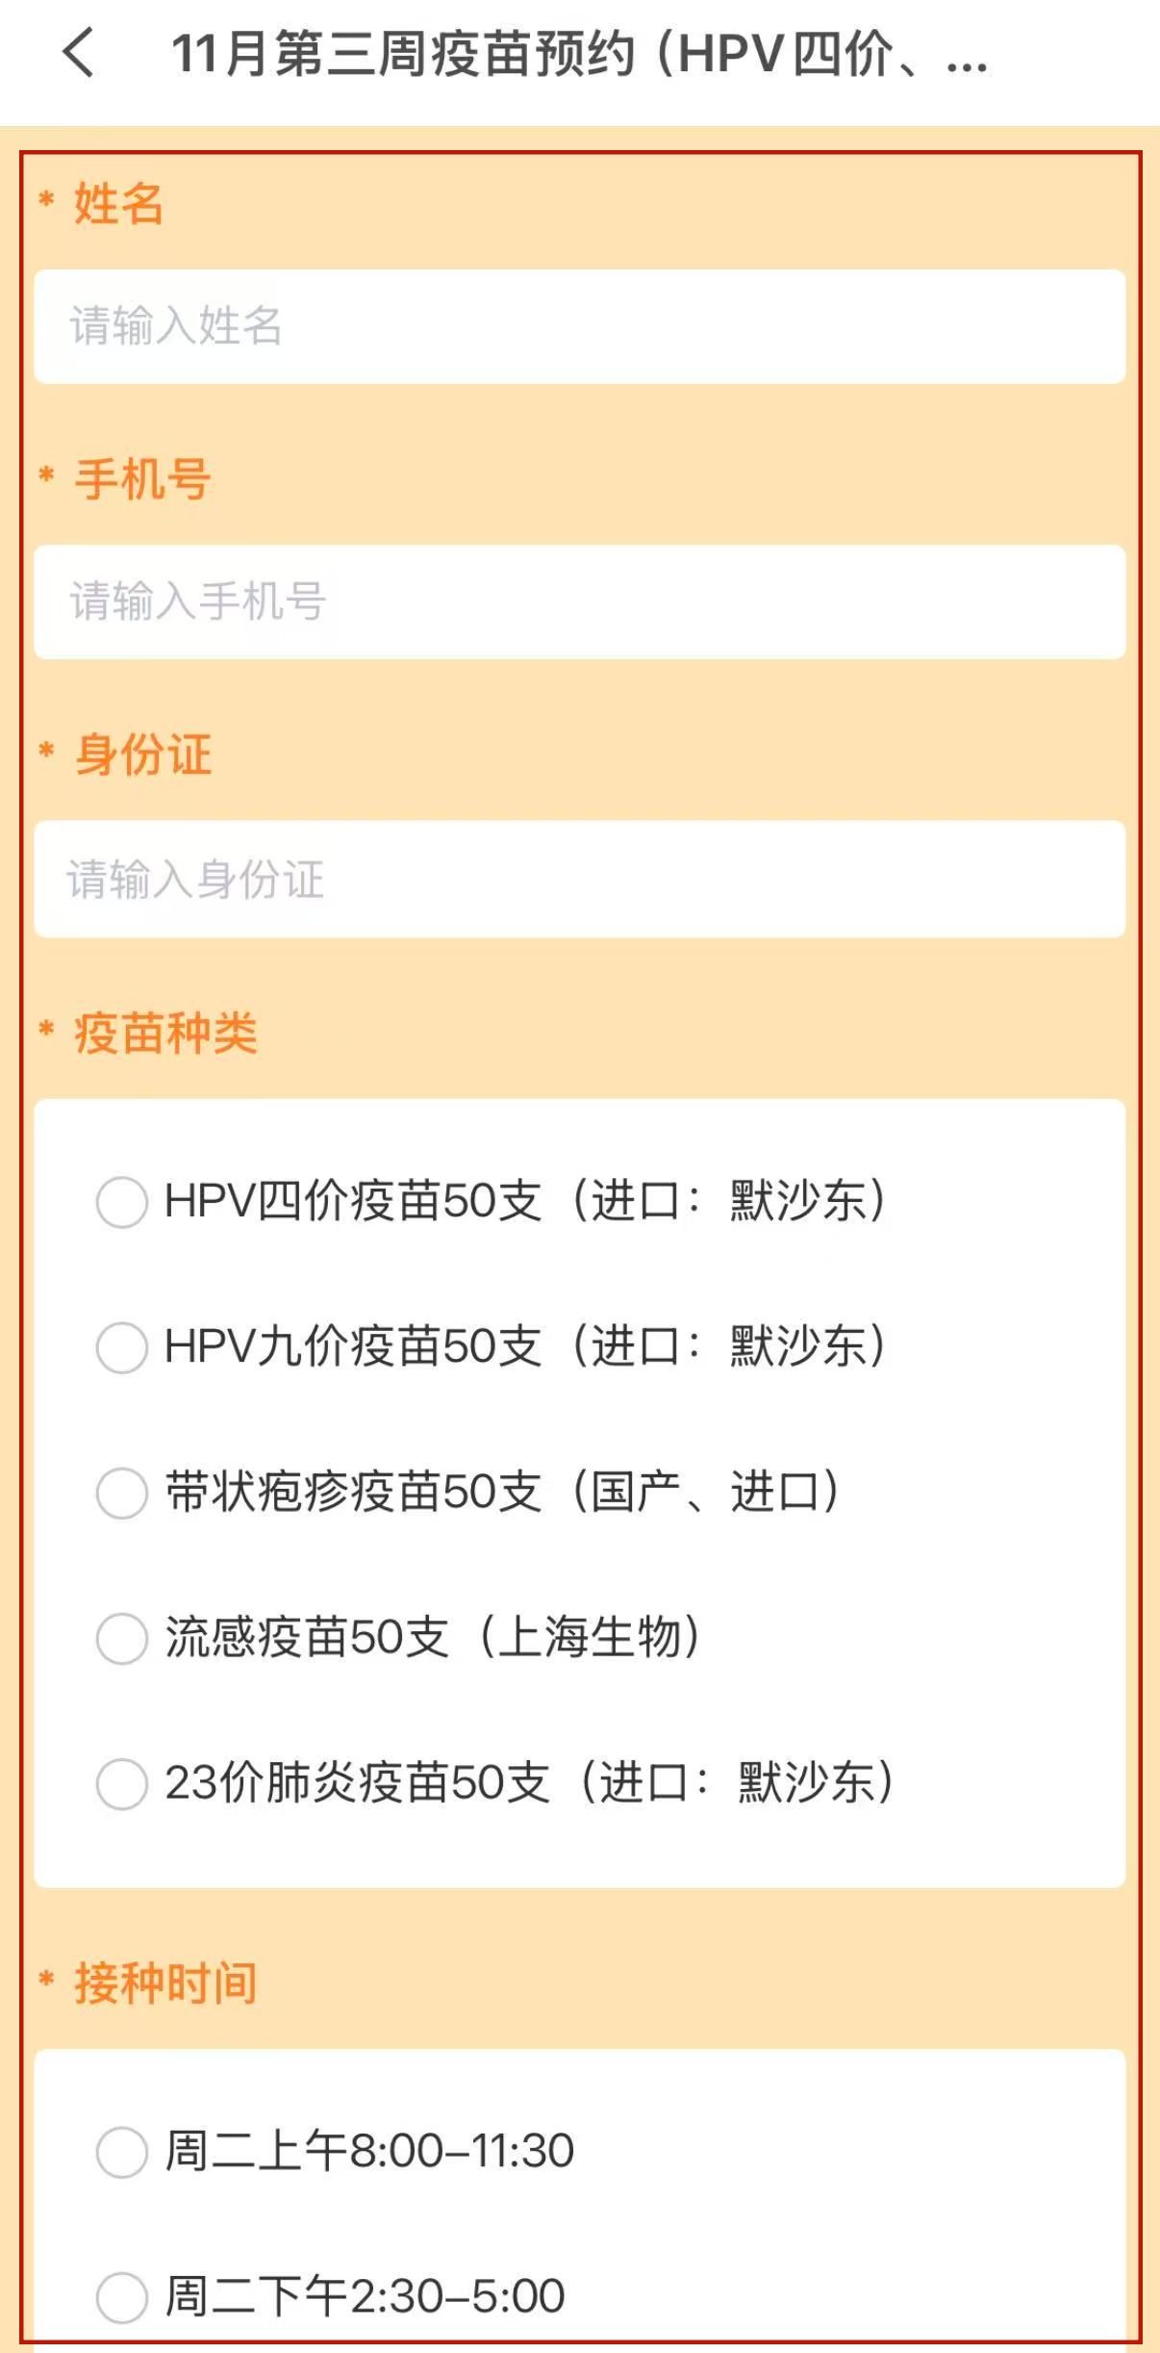This screenshot has width=1160, height=2353.
Task: Click the required asterisk beside 姓名
Action: click(x=46, y=200)
